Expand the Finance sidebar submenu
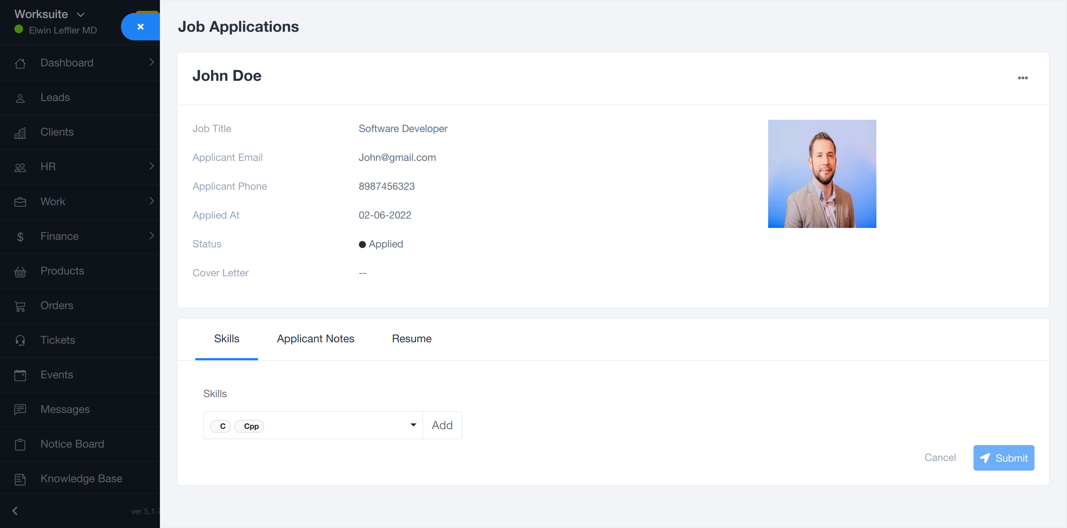Viewport: 1067px width, 528px height. [x=151, y=236]
